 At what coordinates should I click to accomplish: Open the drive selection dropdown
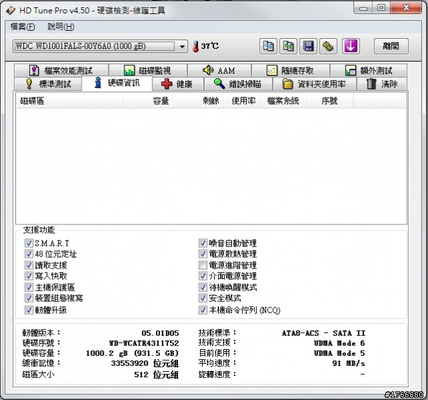pos(100,46)
